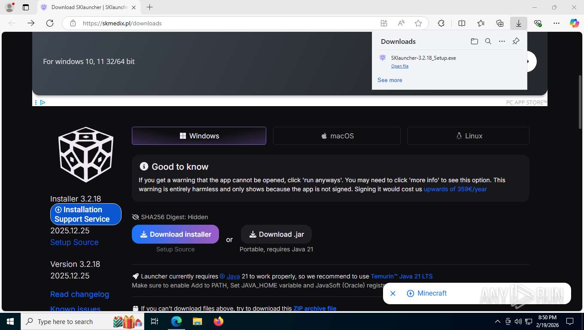Open the tab actions menu icon

point(26,7)
